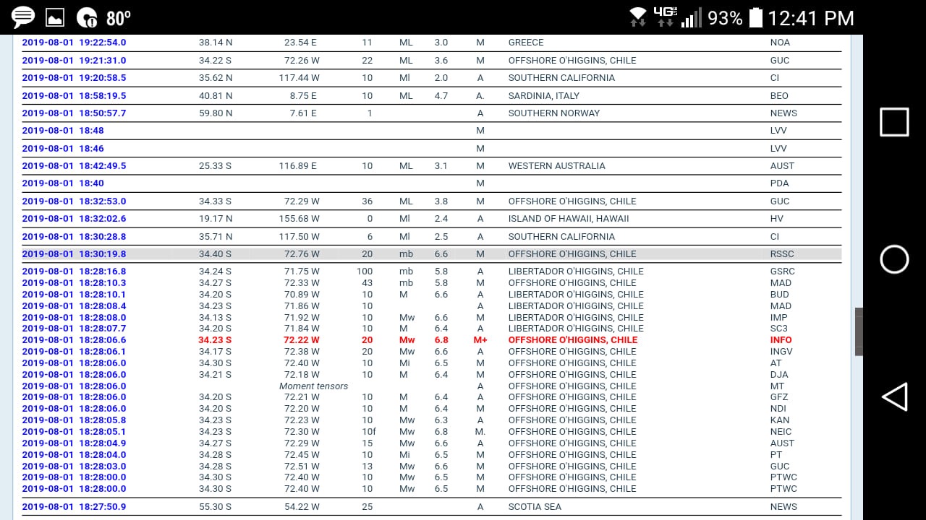
Task: Select the red longitude 72.22 W
Action: (x=301, y=340)
